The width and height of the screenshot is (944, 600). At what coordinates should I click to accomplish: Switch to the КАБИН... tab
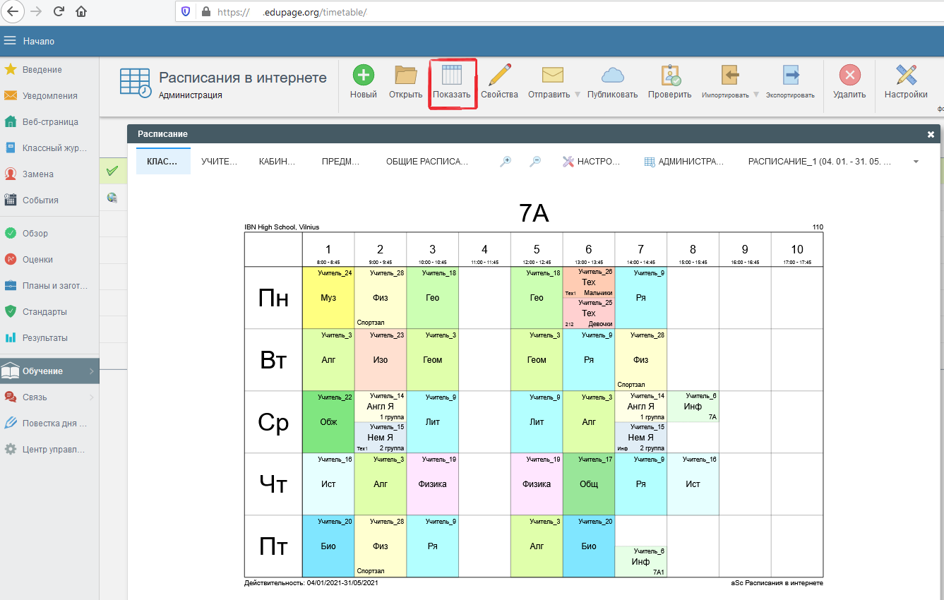[277, 162]
